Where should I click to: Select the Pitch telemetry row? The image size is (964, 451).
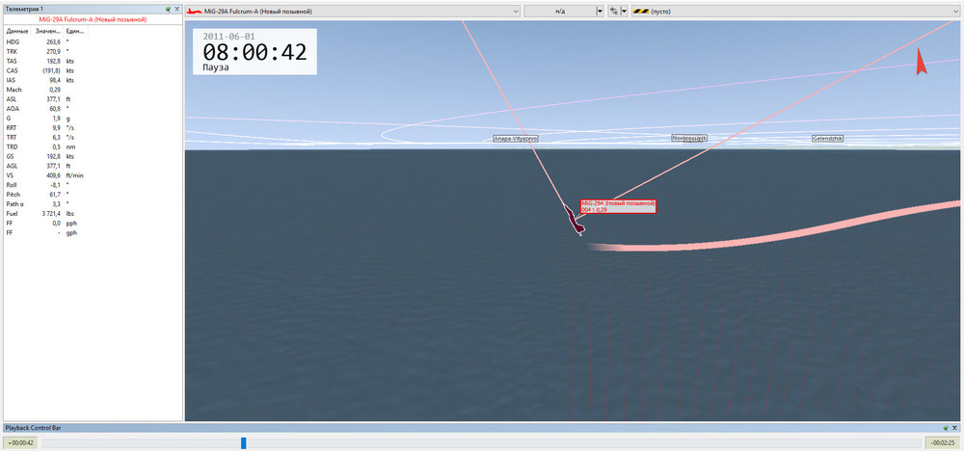(x=93, y=194)
